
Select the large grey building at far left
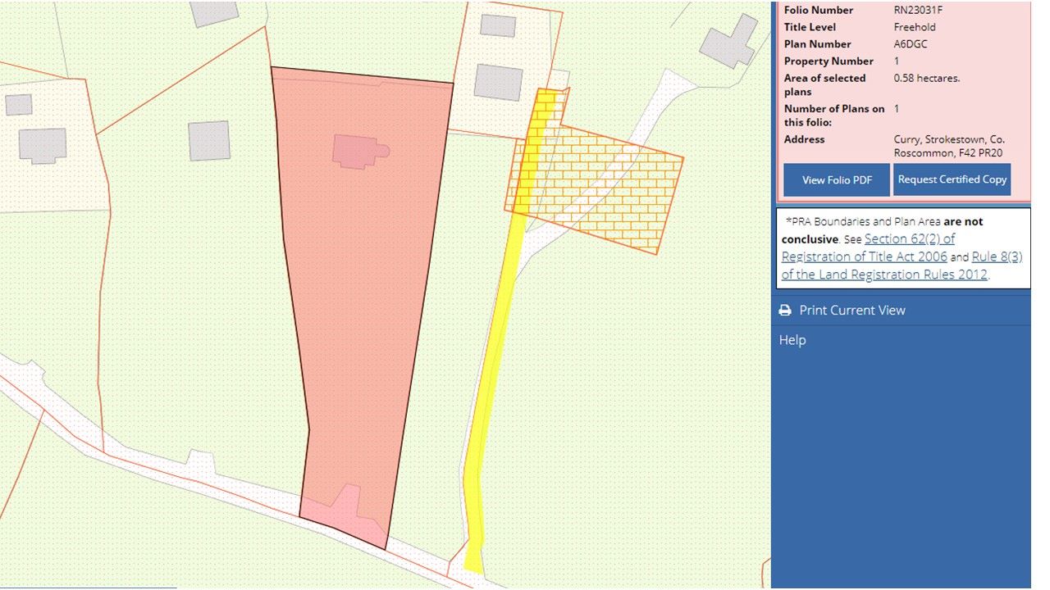point(43,146)
